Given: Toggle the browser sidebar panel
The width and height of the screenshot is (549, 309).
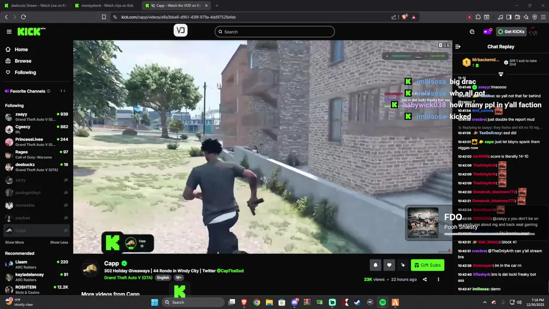Looking at the screenshot, I should 509,17.
